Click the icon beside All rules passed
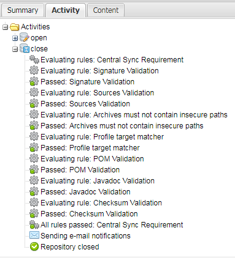The height and width of the screenshot is (258, 235). click(34, 225)
